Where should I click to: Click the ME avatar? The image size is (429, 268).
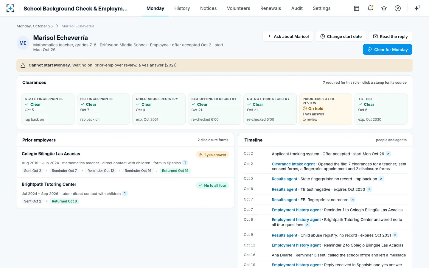point(23,43)
